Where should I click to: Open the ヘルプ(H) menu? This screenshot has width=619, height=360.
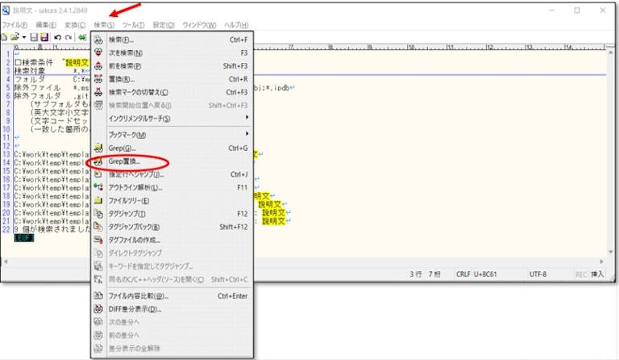point(236,25)
